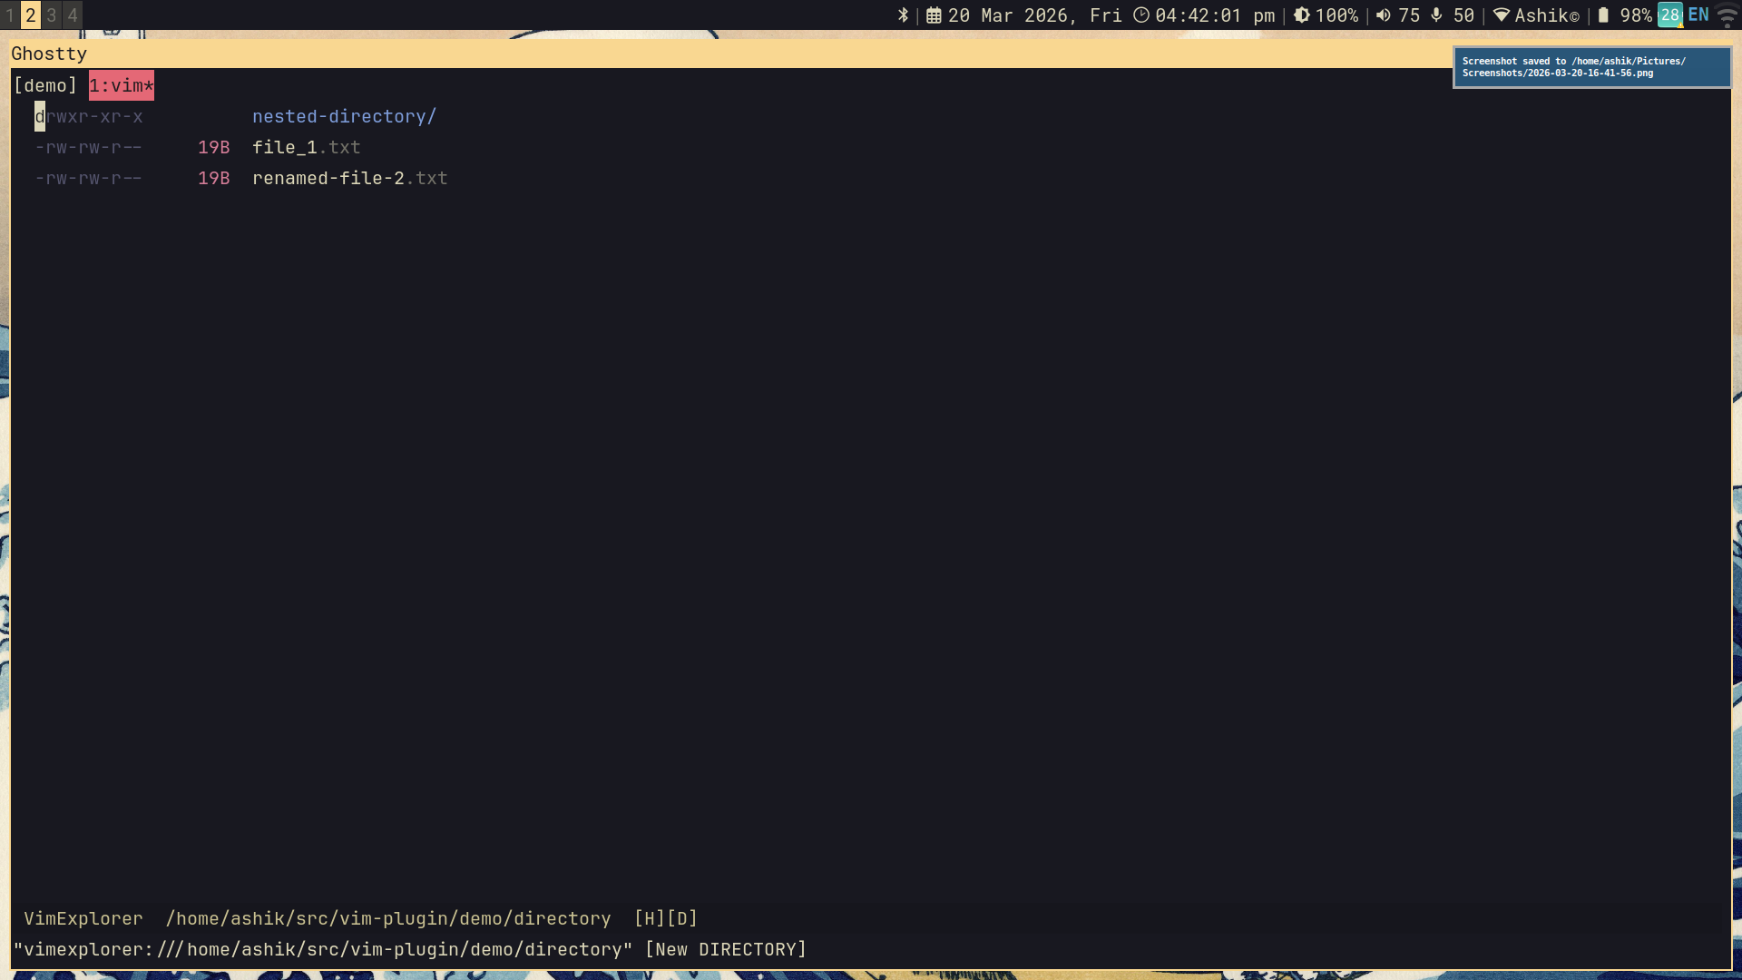
Task: Click the speaker volume icon
Action: (x=1384, y=15)
